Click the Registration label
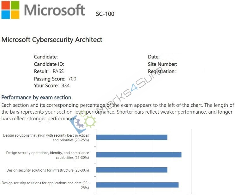The height and width of the screenshot is (195, 236). (162, 71)
